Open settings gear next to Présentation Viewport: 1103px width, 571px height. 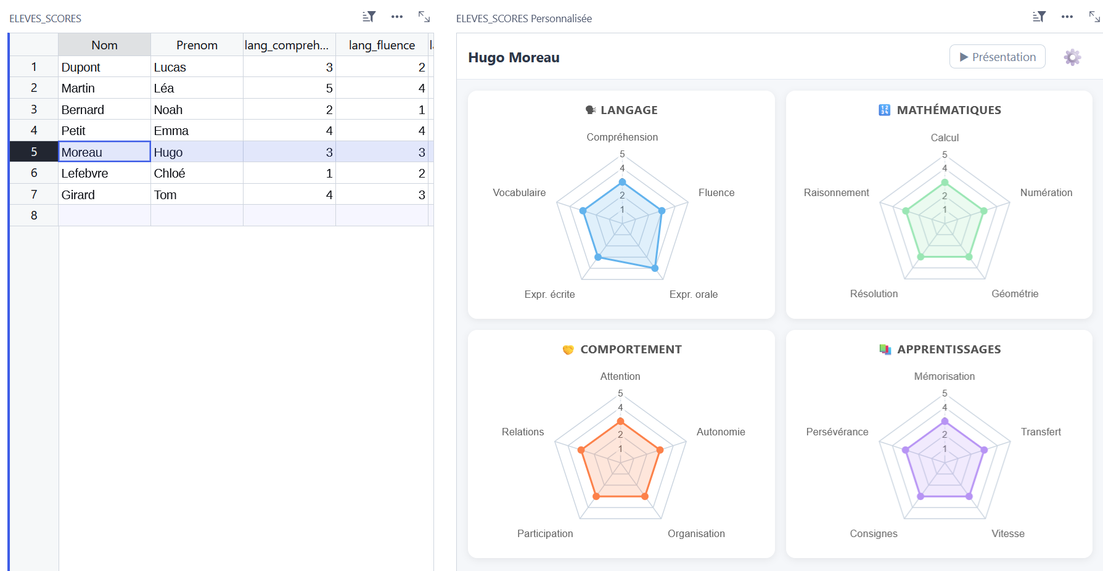(1072, 57)
